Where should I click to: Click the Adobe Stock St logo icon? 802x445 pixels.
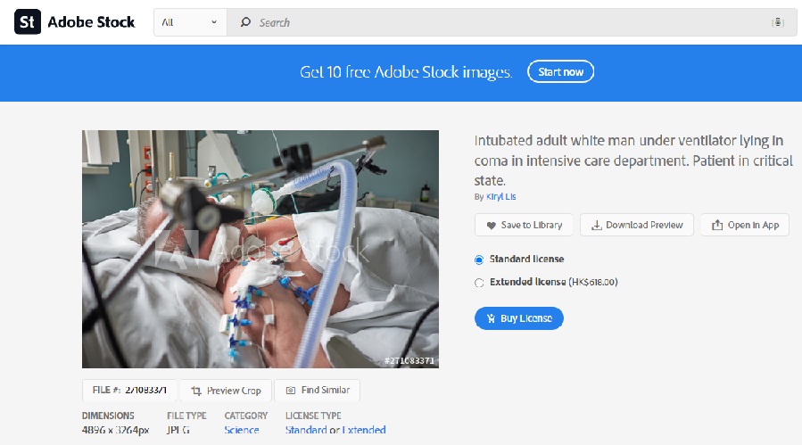click(x=28, y=22)
